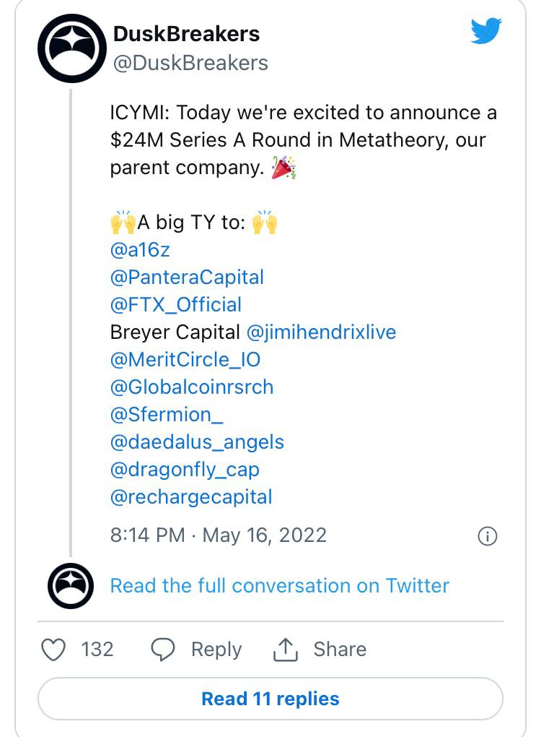541x737 pixels.
Task: Click the tweet timestamp May 16, 2022
Action: 219,535
